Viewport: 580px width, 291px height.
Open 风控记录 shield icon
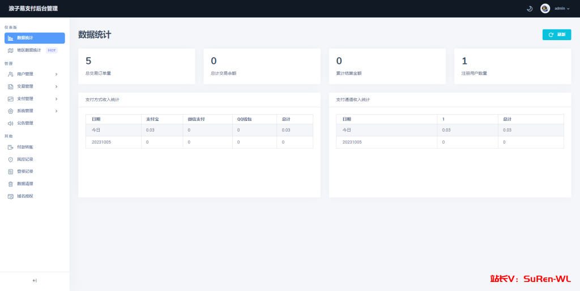click(x=11, y=159)
